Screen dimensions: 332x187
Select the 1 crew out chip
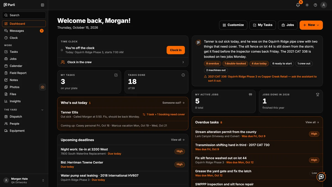point(304,63)
